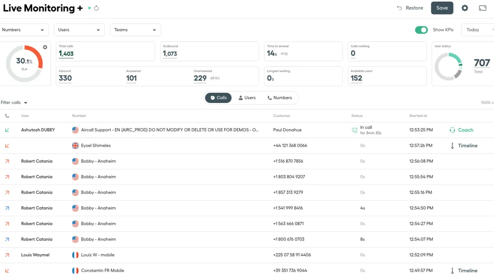Click the SLA donut gauge showing 30.1%
The width and height of the screenshot is (494, 278).
click(24, 63)
